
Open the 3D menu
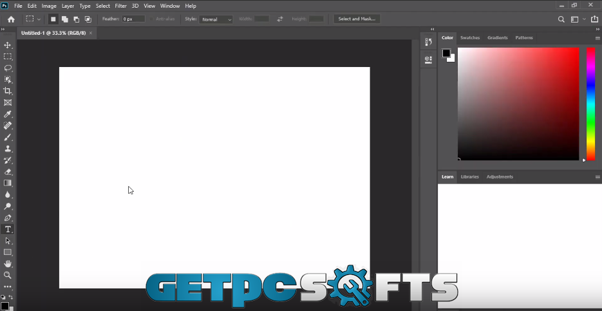point(135,6)
